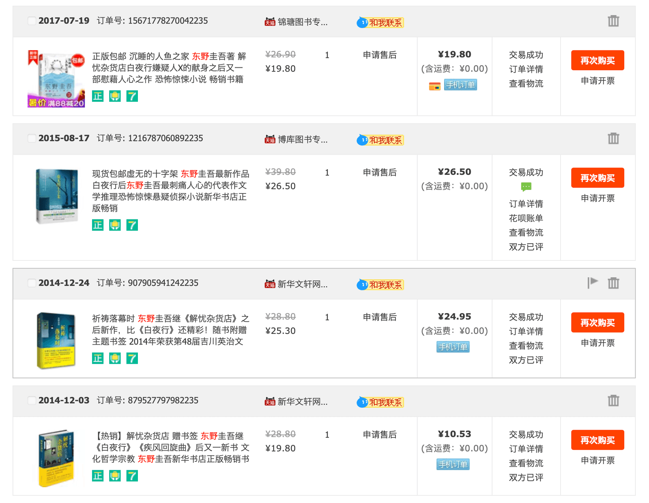
Task: Click 申请售后 for 解忧杂货店 order
Action: pyautogui.click(x=380, y=434)
